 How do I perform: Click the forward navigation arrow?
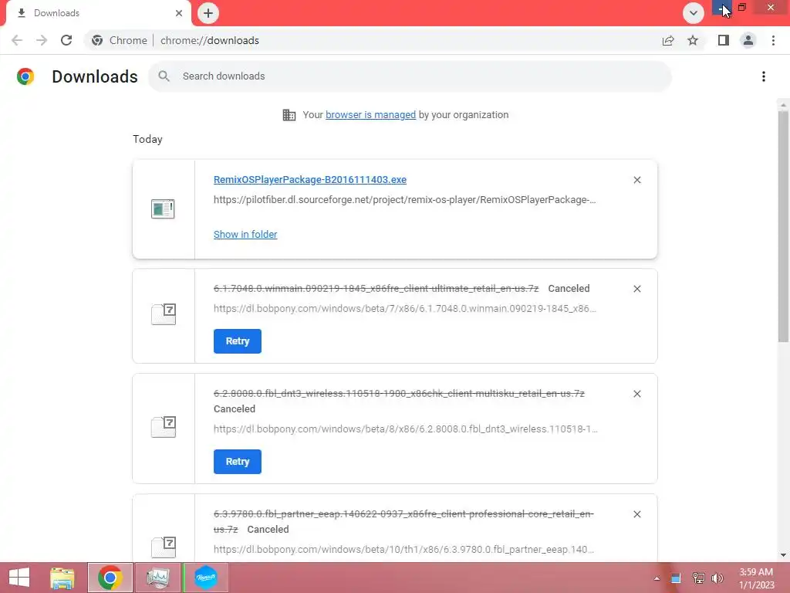pos(42,40)
